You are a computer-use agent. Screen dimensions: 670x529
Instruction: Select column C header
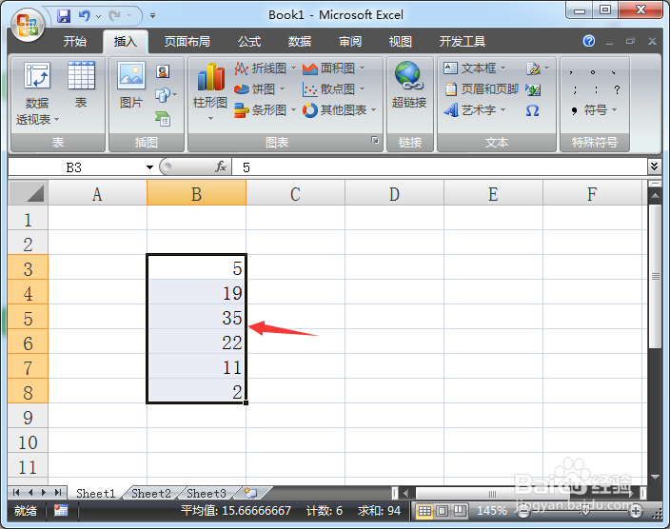point(295,194)
